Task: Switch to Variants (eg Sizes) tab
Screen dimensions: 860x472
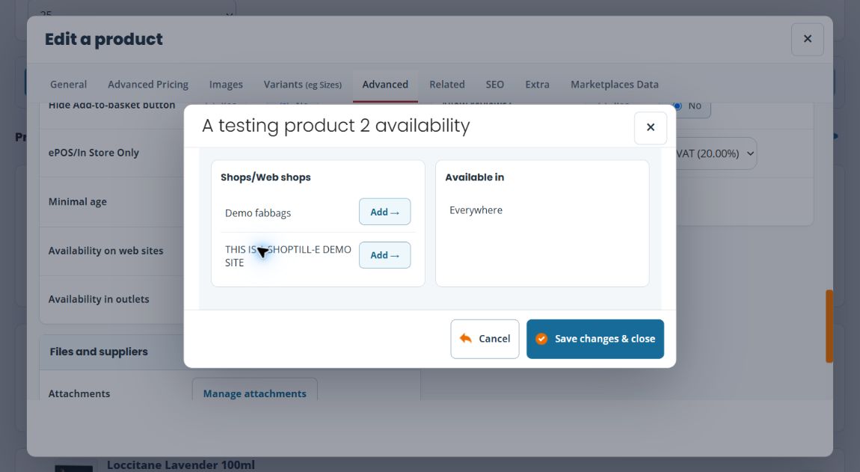Action: click(x=302, y=85)
